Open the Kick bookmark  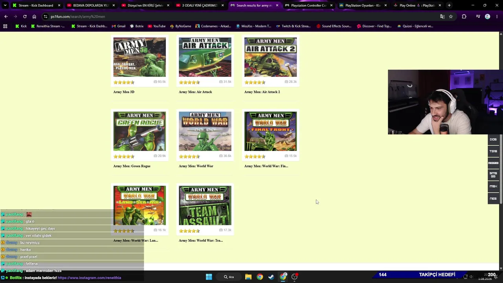[x=21, y=26]
